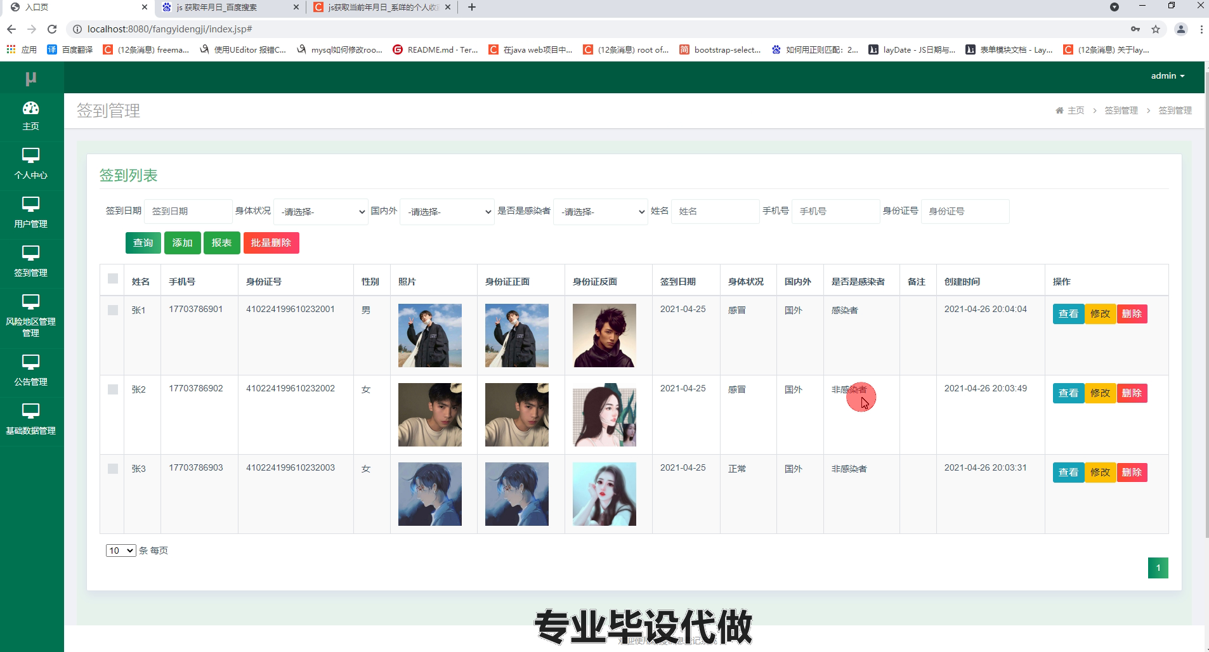Close the 入口页 browser tab
The height and width of the screenshot is (652, 1209).
point(145,7)
